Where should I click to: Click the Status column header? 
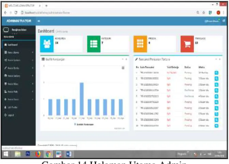pyautogui.click(x=187, y=67)
